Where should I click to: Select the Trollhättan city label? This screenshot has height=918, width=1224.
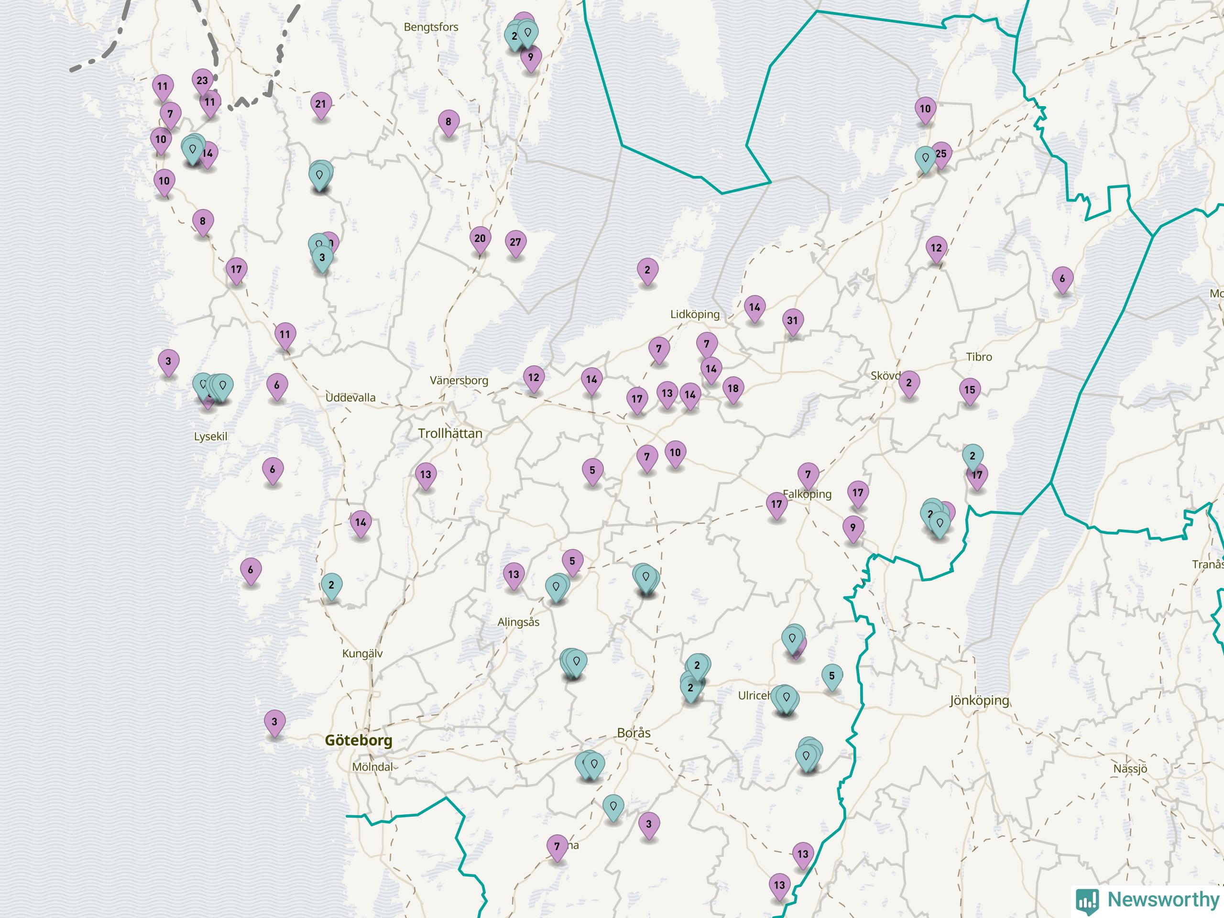[450, 433]
